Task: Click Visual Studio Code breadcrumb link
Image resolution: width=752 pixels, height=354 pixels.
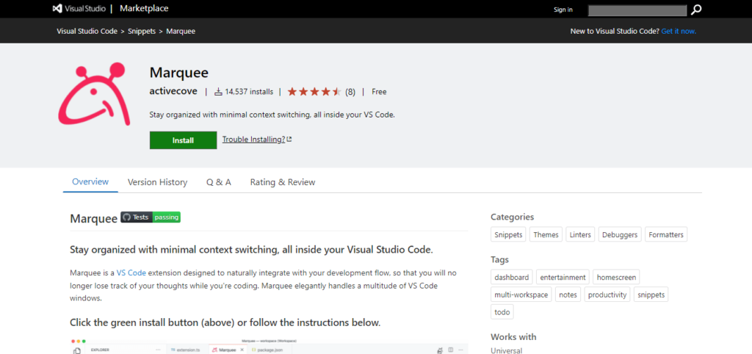Action: coord(87,32)
